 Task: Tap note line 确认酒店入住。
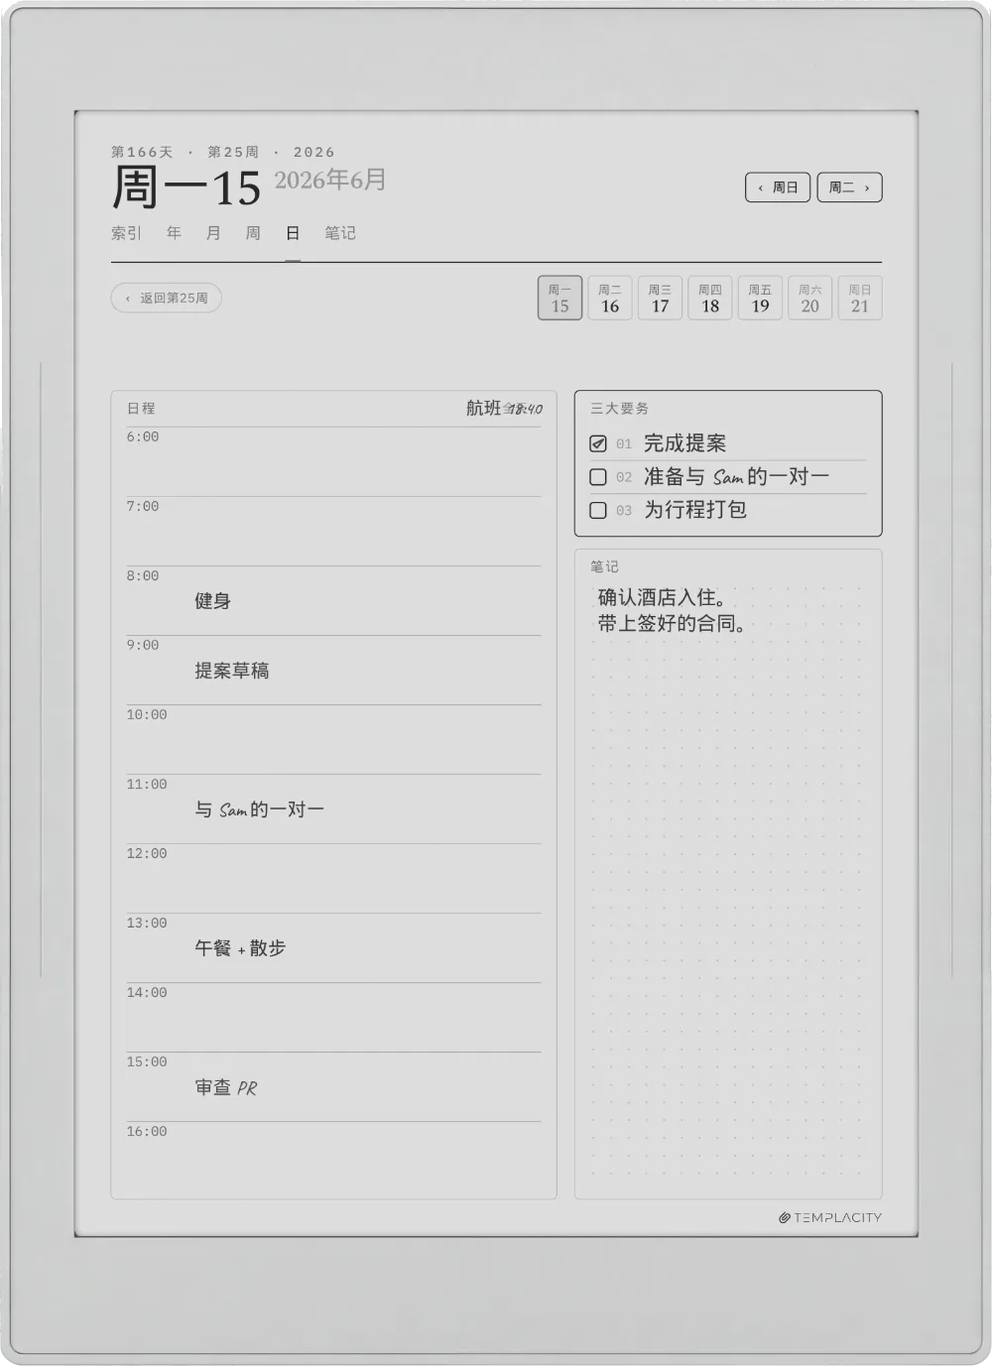(663, 597)
